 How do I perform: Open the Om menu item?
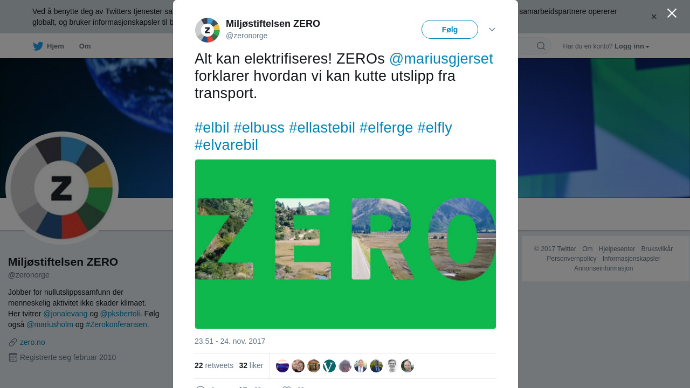point(85,46)
